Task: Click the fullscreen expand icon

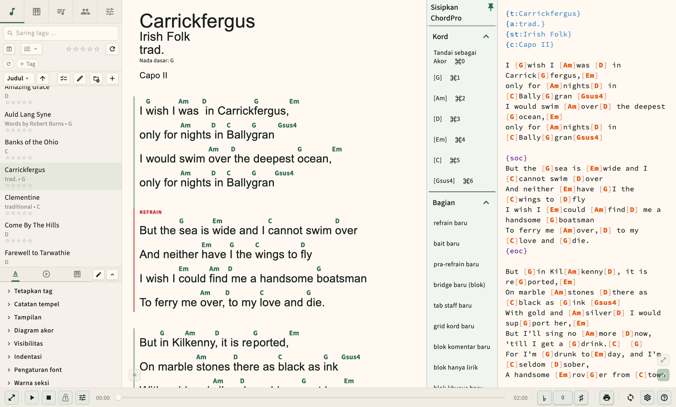Action: (12, 398)
